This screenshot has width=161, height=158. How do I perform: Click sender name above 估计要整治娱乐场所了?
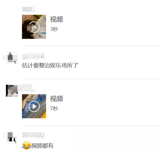coord(33,56)
